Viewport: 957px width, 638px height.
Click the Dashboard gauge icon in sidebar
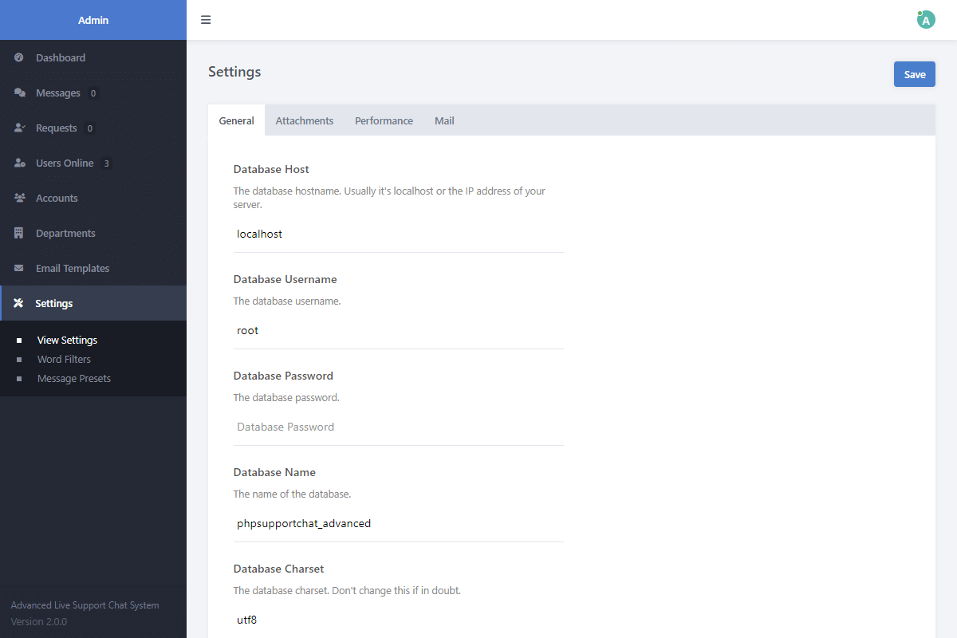pyautogui.click(x=19, y=57)
